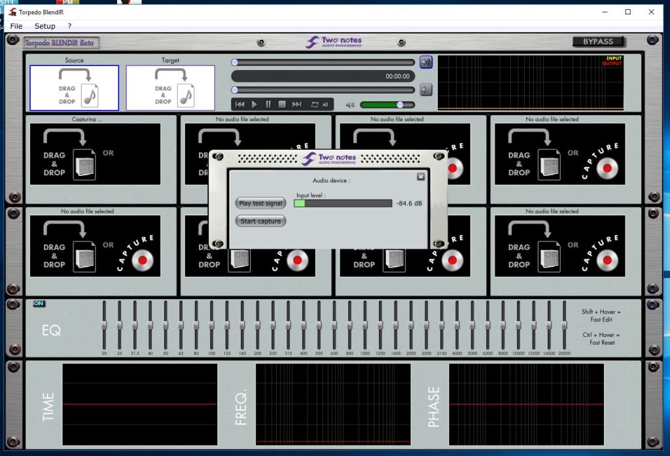
Task: Click cabinet file icon in bottom-left slot
Action: (84, 256)
